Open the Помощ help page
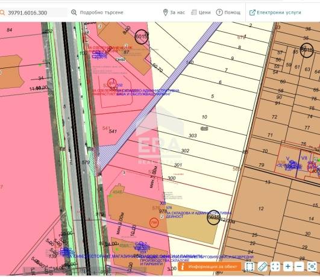Screen dimensions: 320x277 pos(228,13)
